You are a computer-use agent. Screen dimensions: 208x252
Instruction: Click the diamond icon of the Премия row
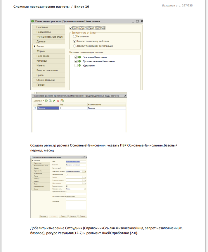[35, 108]
